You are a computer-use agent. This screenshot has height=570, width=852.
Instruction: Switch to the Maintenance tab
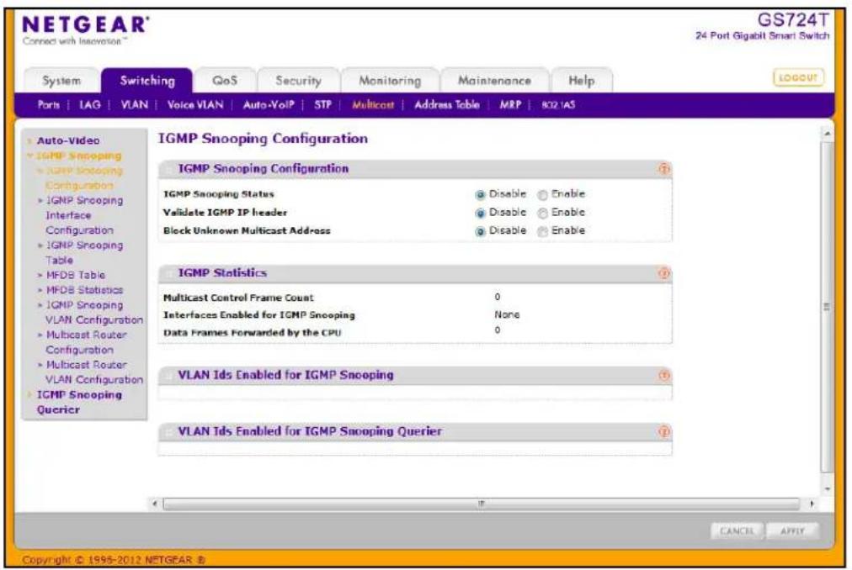(494, 81)
